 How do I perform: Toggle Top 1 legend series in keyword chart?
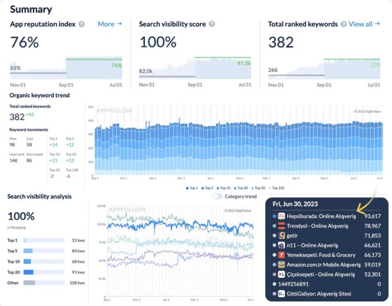pyautogui.click(x=192, y=188)
